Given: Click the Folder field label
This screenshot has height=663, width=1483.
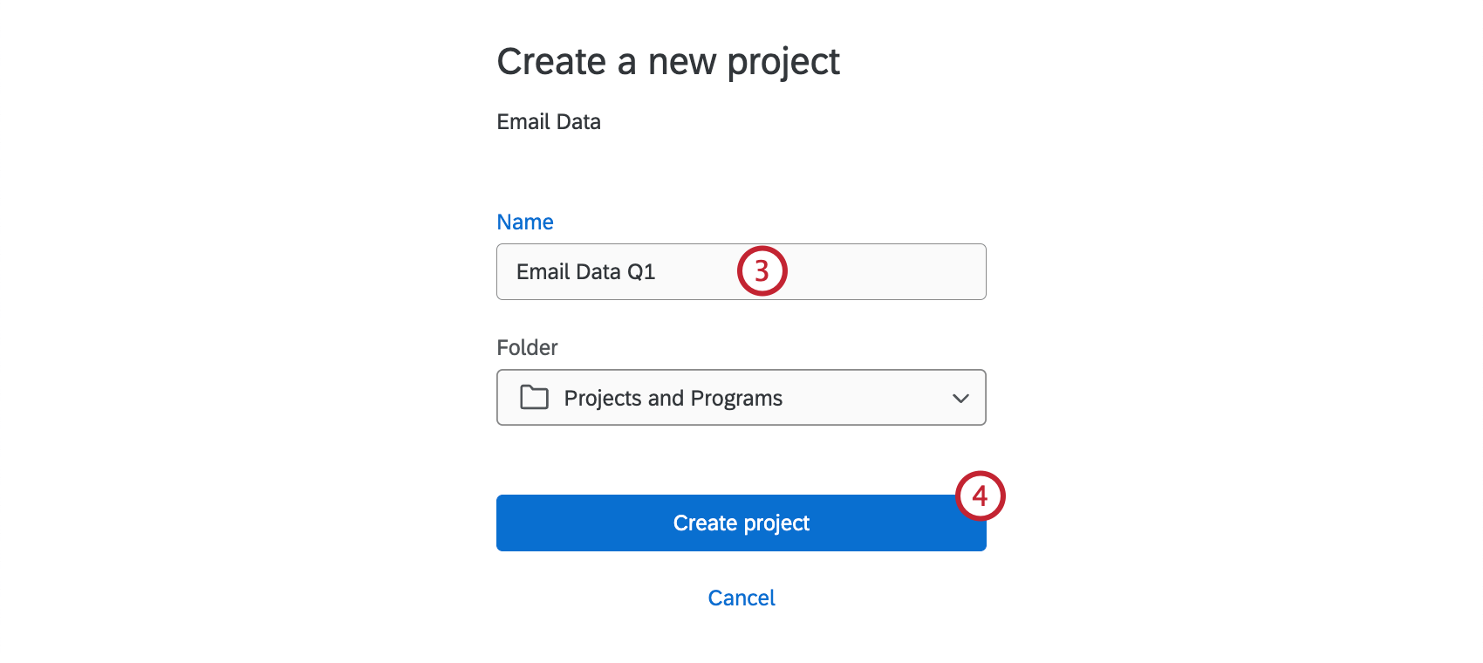Looking at the screenshot, I should click(526, 347).
